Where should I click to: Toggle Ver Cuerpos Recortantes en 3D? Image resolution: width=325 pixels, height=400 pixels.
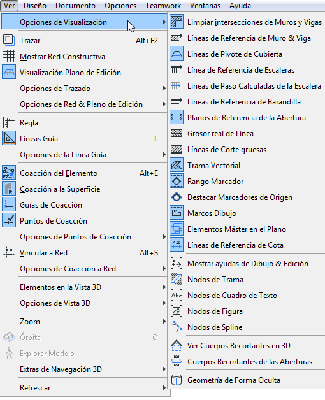click(246, 346)
